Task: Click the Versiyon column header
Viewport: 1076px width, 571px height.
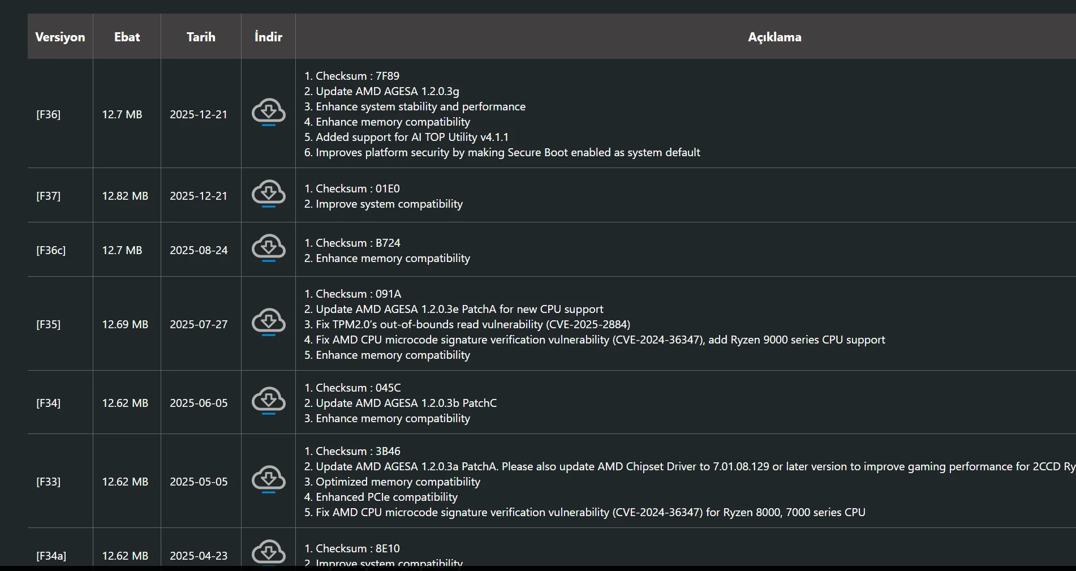Action: [60, 37]
